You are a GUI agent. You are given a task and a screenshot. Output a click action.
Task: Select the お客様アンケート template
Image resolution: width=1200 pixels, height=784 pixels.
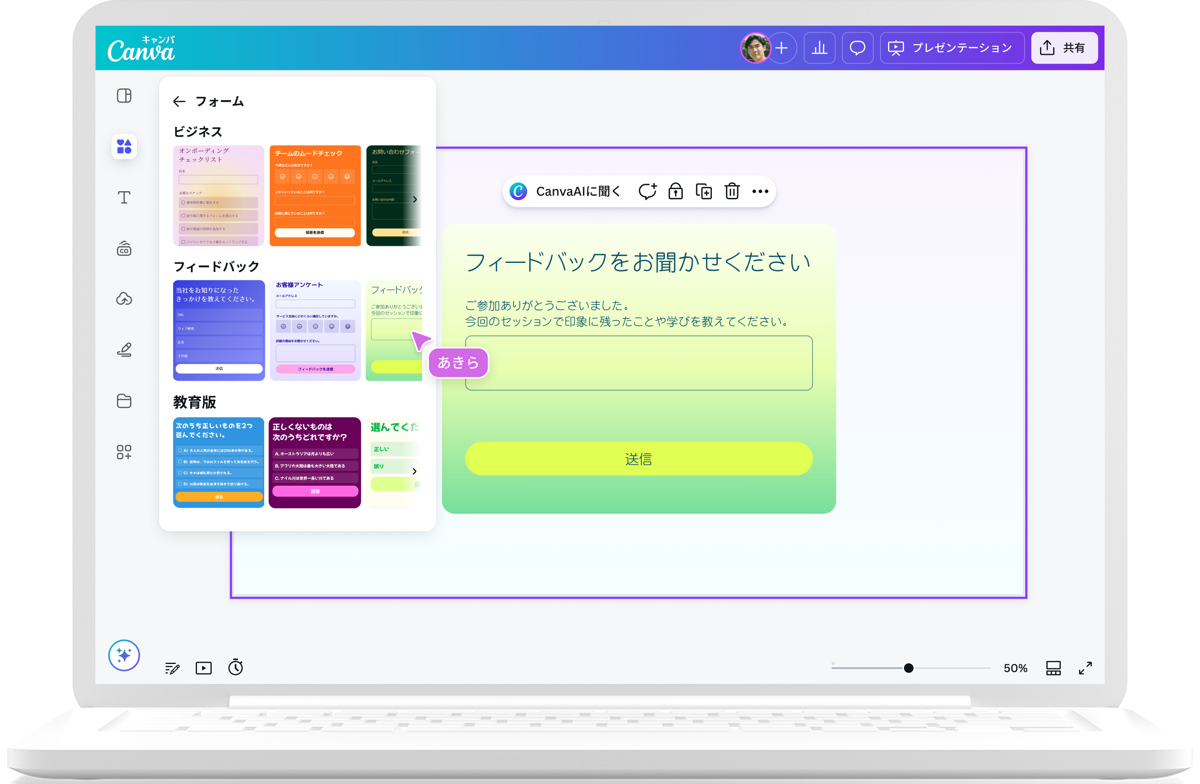tap(315, 330)
